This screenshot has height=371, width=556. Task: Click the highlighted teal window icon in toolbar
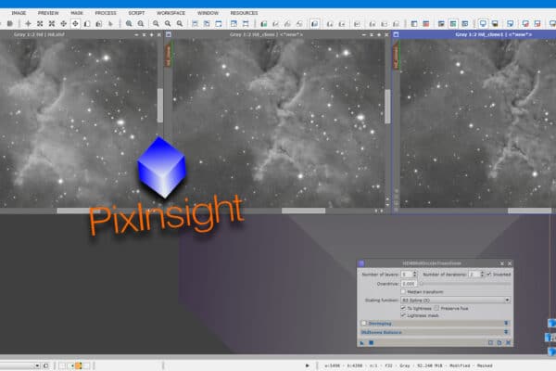[453, 24]
